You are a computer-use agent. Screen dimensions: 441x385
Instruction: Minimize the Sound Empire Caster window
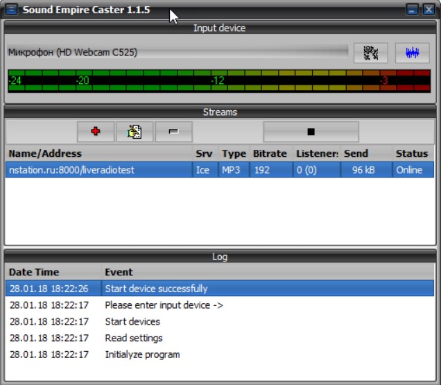pyautogui.click(x=413, y=10)
